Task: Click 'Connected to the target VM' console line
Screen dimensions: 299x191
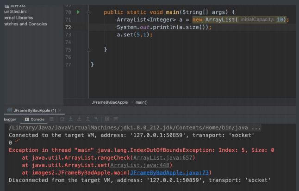Action: [131, 135]
